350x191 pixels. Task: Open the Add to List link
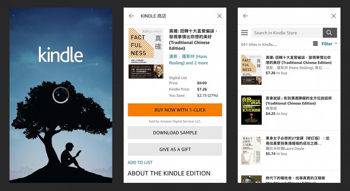pos(140,162)
